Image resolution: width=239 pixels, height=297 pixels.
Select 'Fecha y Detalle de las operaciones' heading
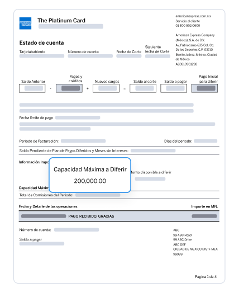48,206
